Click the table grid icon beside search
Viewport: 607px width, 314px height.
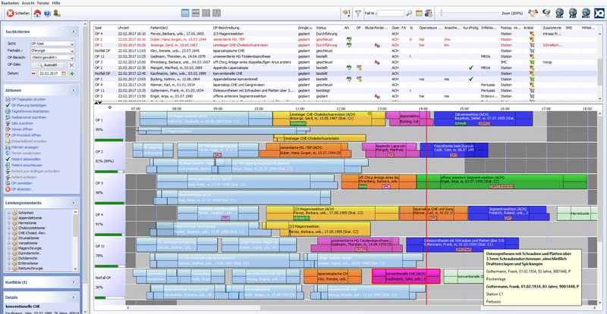click(419, 13)
